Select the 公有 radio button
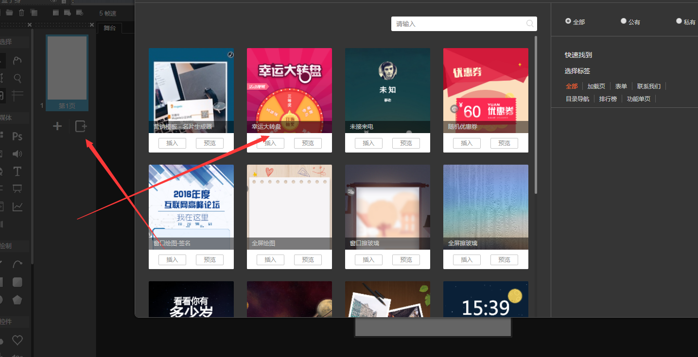 (624, 21)
